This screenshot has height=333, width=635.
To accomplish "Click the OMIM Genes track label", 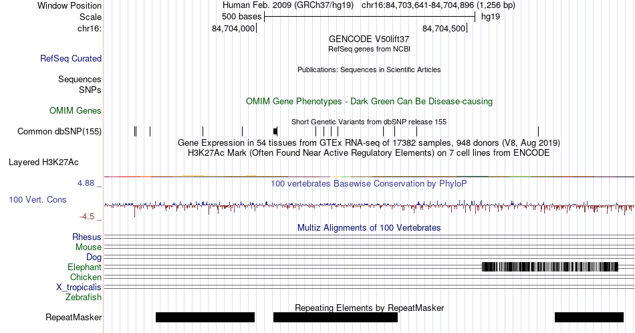I will 76,110.
